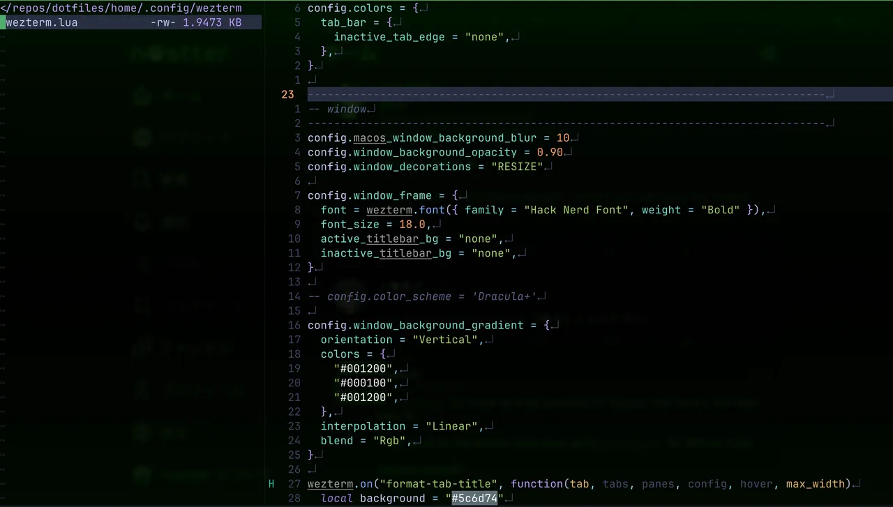Click the "format-tab-title" event string
The width and height of the screenshot is (893, 507).
point(438,484)
